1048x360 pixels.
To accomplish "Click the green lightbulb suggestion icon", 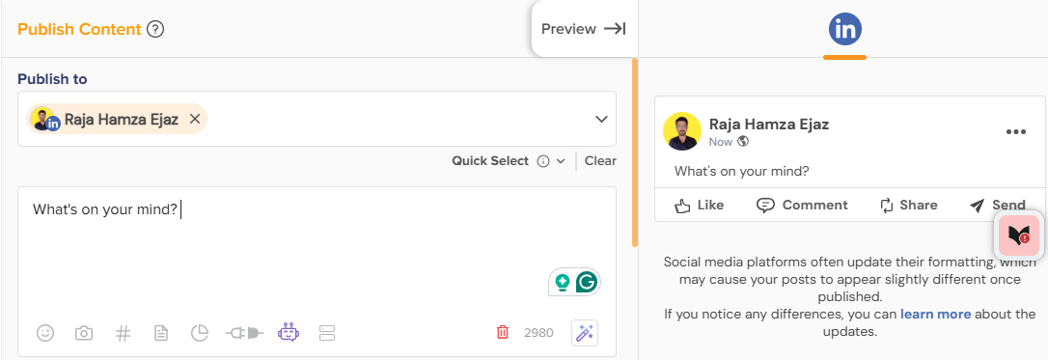I will (x=563, y=283).
